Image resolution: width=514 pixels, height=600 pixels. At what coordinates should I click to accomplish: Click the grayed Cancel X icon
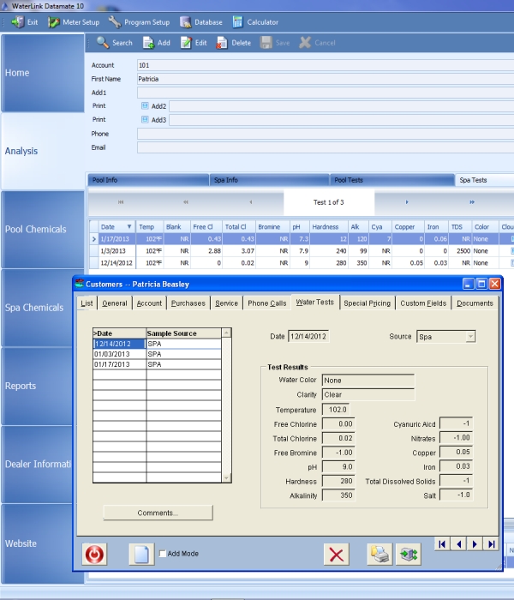[x=305, y=43]
